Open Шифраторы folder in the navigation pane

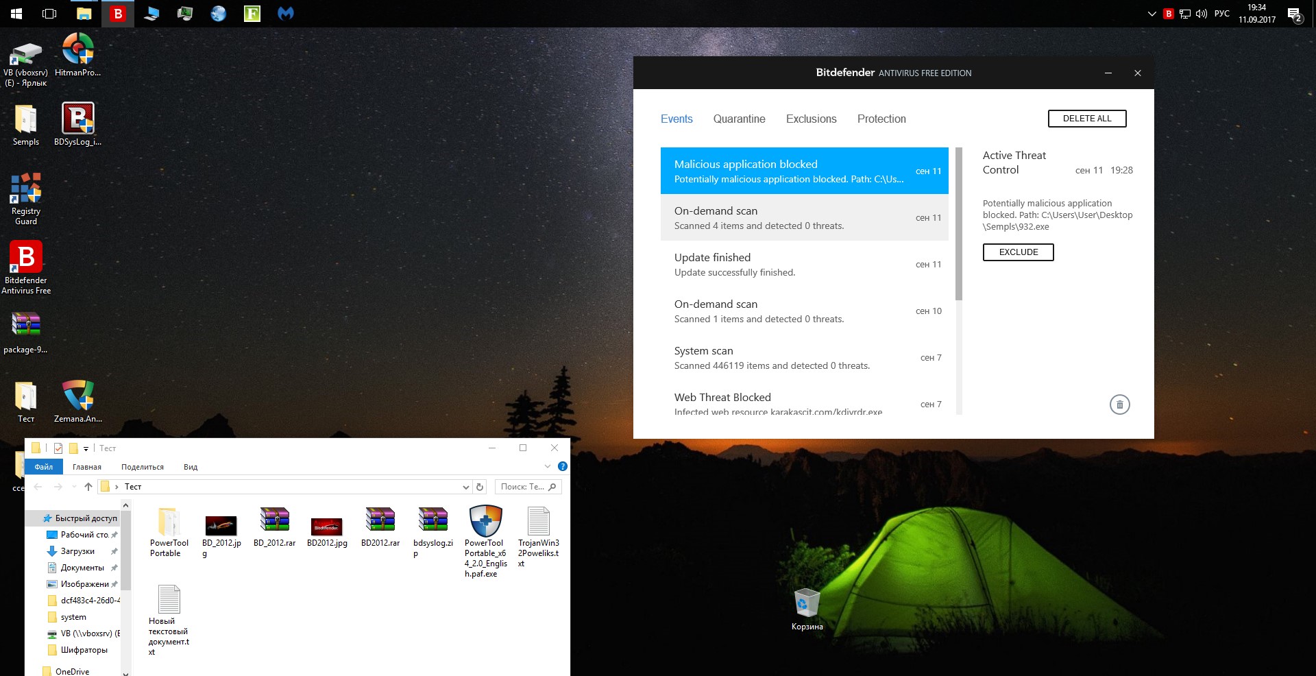pos(84,650)
